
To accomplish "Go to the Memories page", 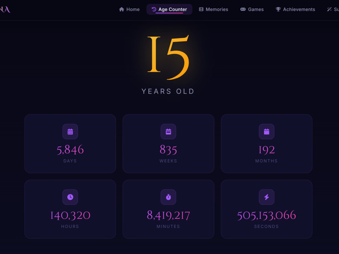I will (x=214, y=9).
